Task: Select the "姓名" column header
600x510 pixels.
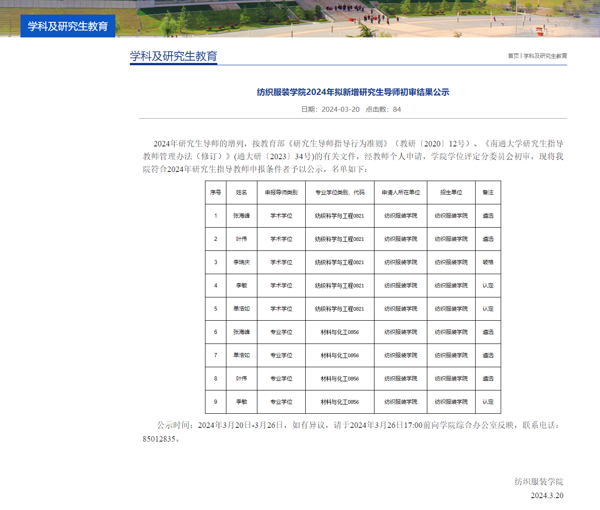Action: [241, 193]
